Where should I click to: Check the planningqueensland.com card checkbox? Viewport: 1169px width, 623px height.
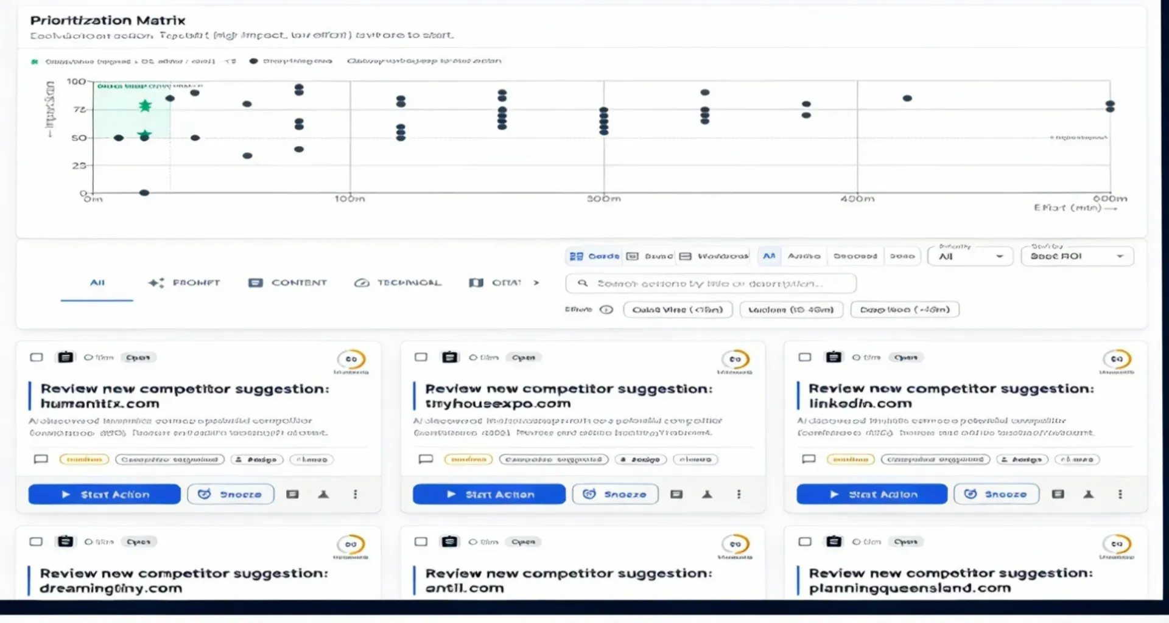[805, 541]
